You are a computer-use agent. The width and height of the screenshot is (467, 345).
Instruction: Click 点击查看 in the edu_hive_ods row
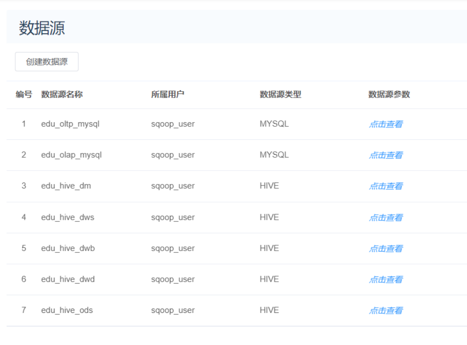[385, 310]
